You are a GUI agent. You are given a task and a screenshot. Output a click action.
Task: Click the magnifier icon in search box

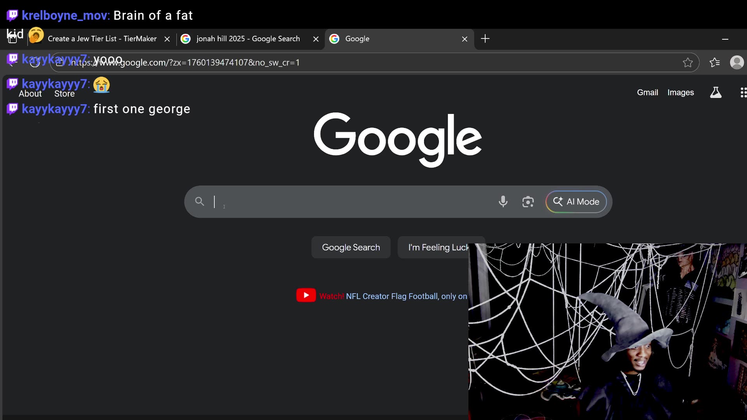click(x=200, y=201)
